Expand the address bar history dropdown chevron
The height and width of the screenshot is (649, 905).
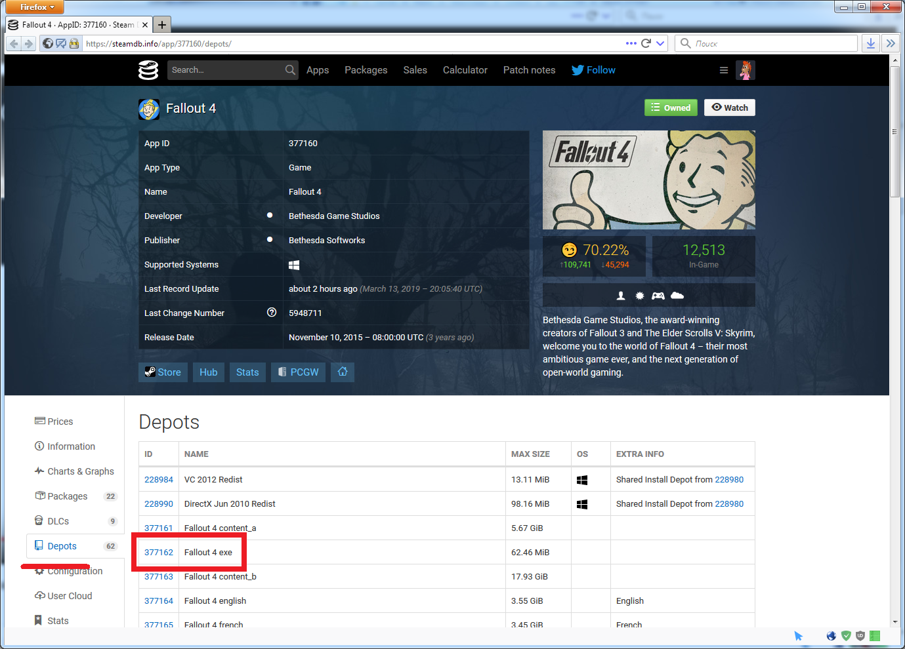660,43
